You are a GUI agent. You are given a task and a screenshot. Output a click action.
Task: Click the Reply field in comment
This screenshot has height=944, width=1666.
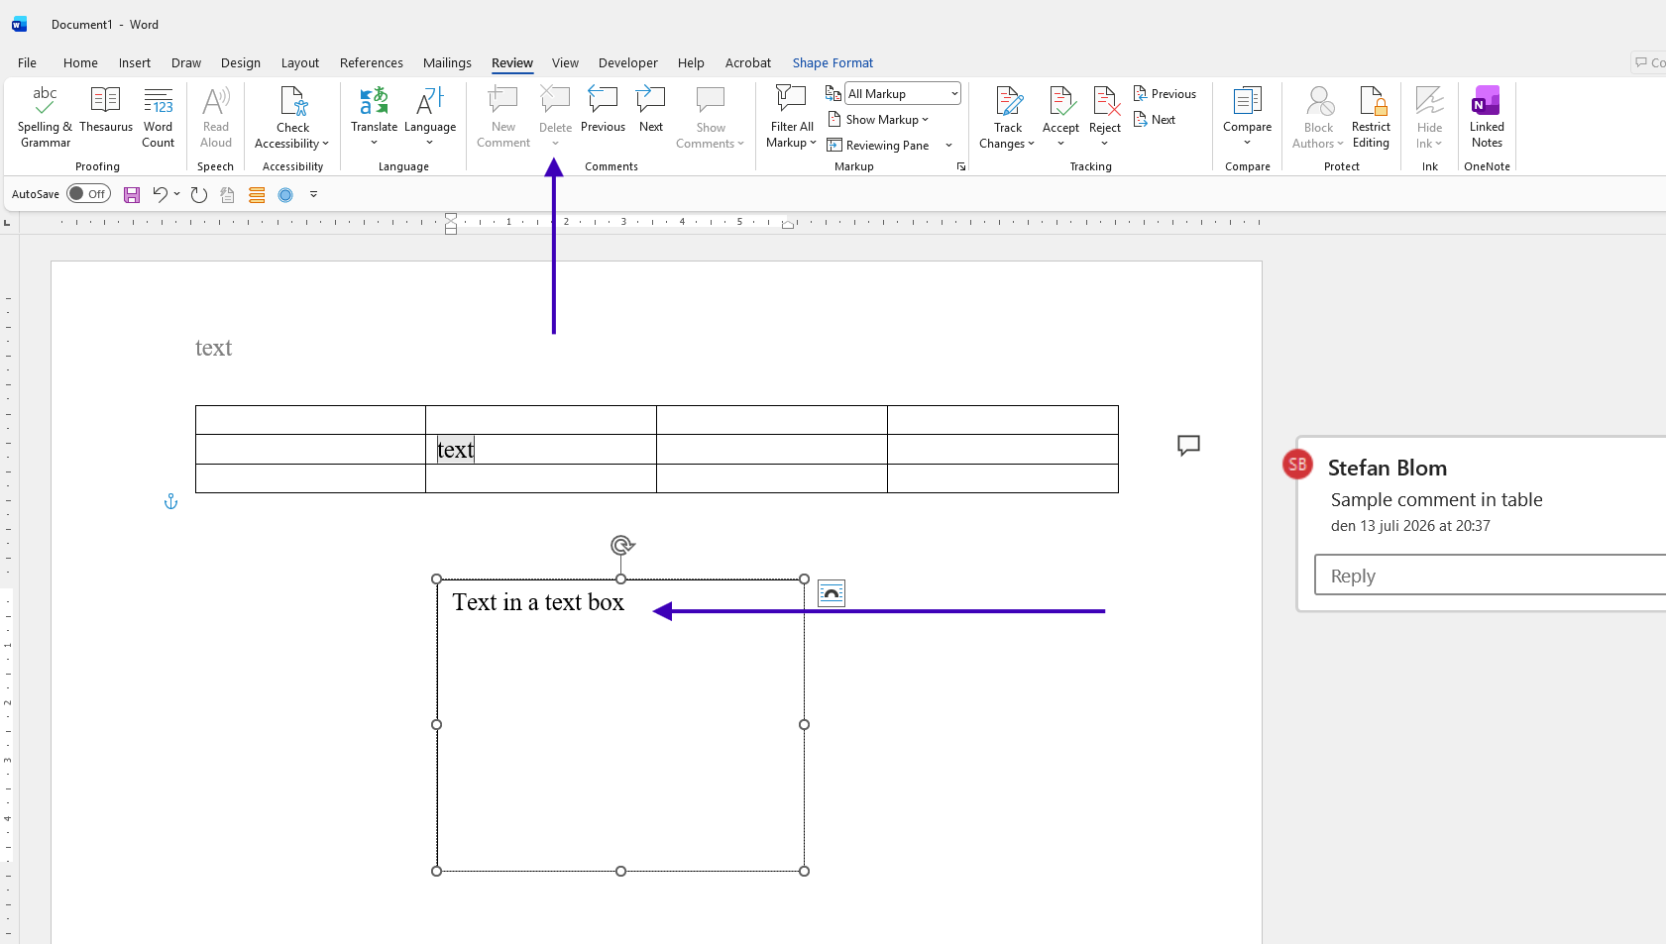[x=1490, y=576]
